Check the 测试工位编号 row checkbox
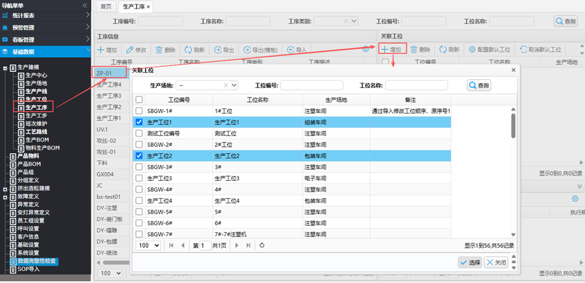 [x=139, y=133]
